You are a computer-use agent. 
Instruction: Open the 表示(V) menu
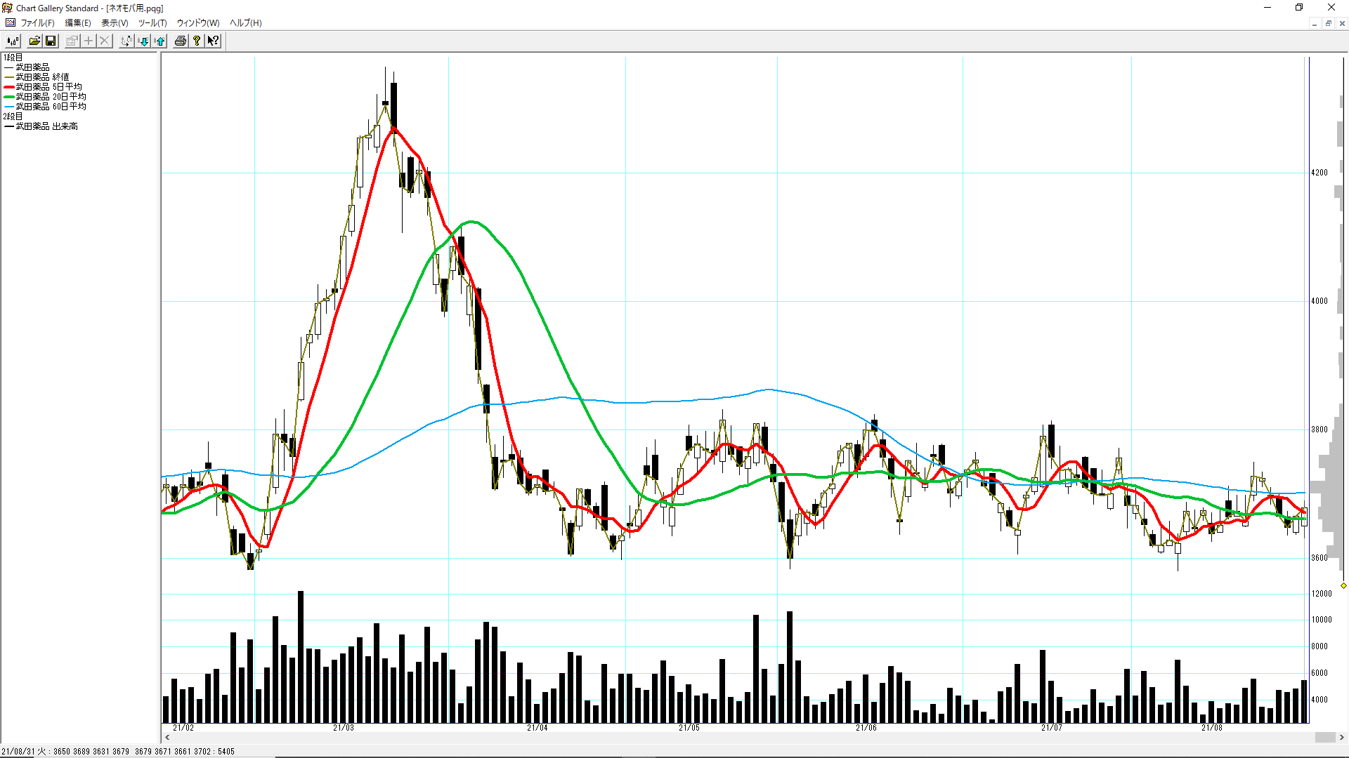[x=115, y=23]
